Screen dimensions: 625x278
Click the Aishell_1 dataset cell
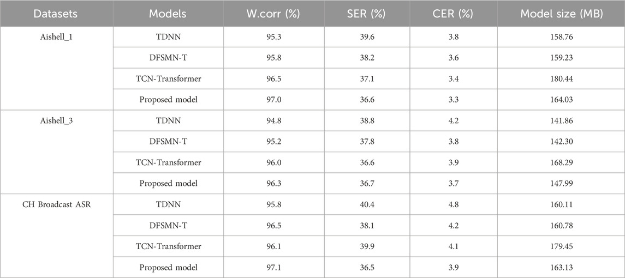coord(57,37)
